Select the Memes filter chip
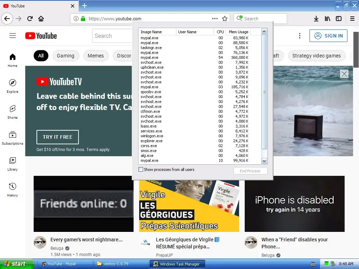 (x=96, y=56)
